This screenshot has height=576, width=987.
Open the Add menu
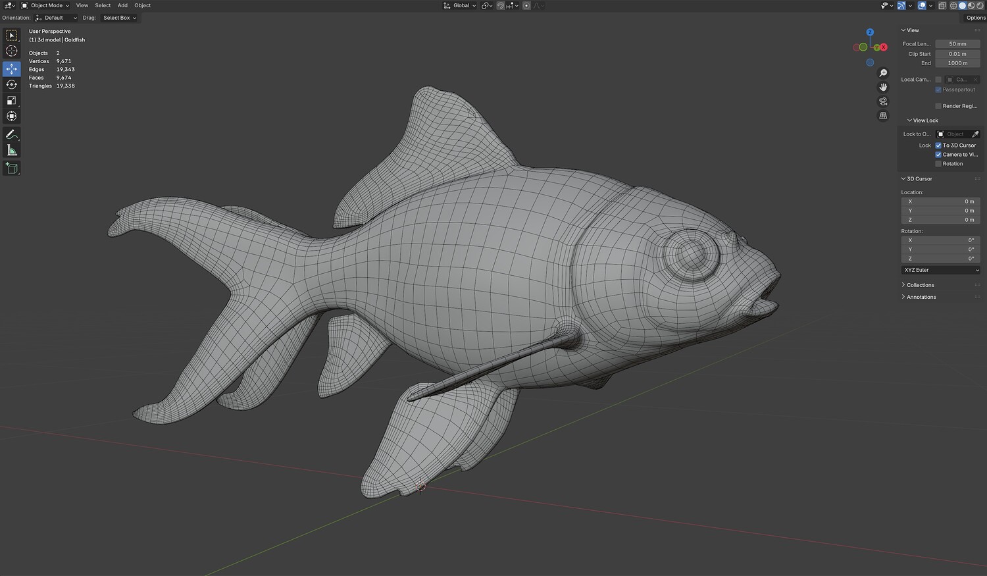coord(122,5)
